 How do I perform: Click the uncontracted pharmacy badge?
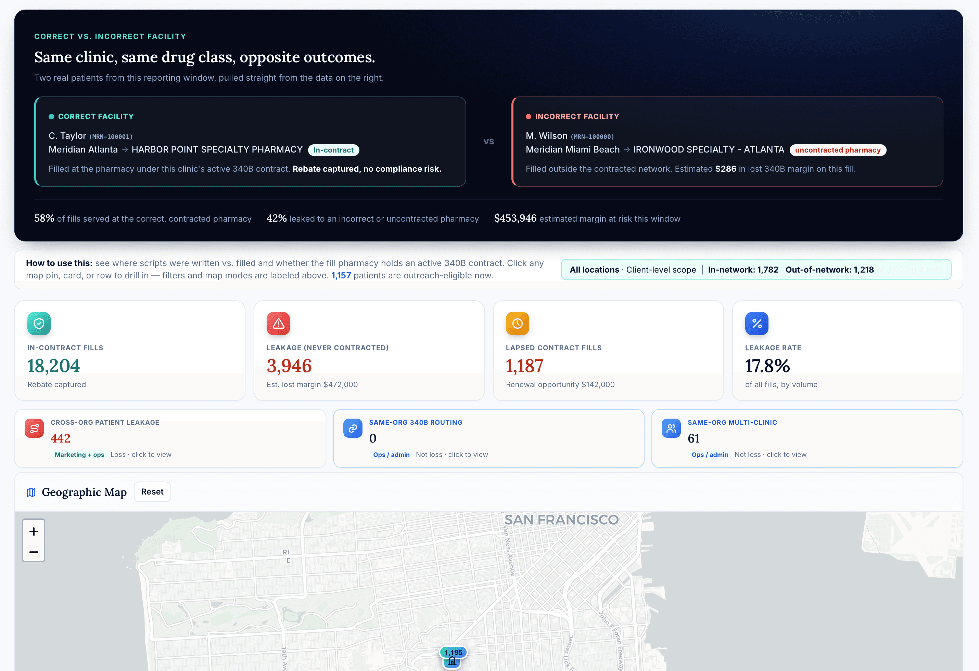pyautogui.click(x=838, y=150)
